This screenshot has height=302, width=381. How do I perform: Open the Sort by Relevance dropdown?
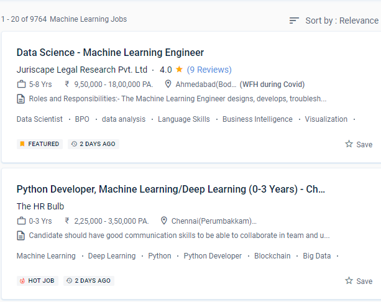coord(341,21)
